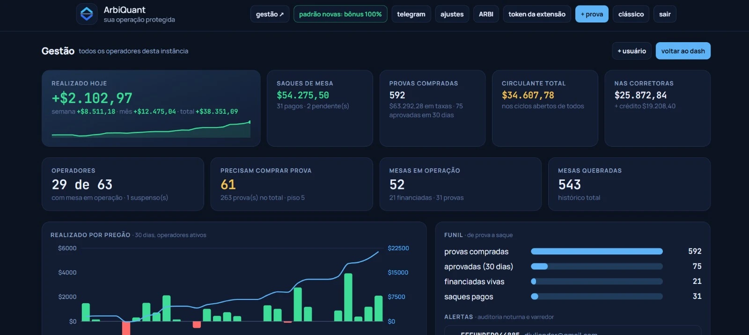The width and height of the screenshot is (749, 335).
Task: Click the ArbiQuant brand name
Action: pos(125,10)
